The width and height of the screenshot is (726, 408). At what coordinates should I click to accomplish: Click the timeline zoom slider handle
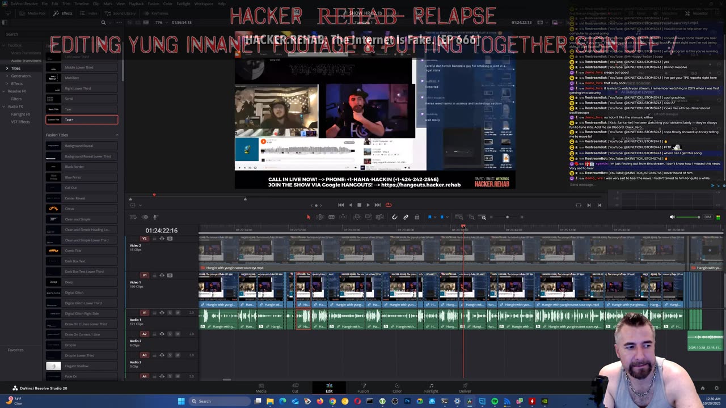pos(507,217)
